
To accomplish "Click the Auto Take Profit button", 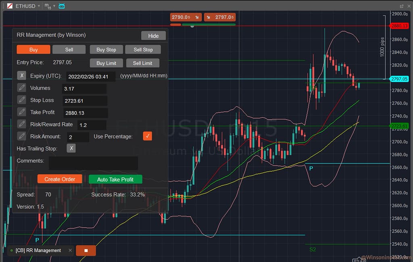I will pyautogui.click(x=115, y=179).
